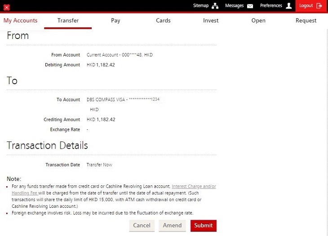Open the Sitemap hierarchy icon
Image resolution: width=328 pixels, height=236 pixels.
(215, 6)
